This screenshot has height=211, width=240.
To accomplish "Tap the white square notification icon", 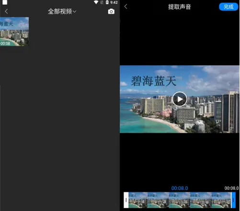I will click(x=5, y=2).
